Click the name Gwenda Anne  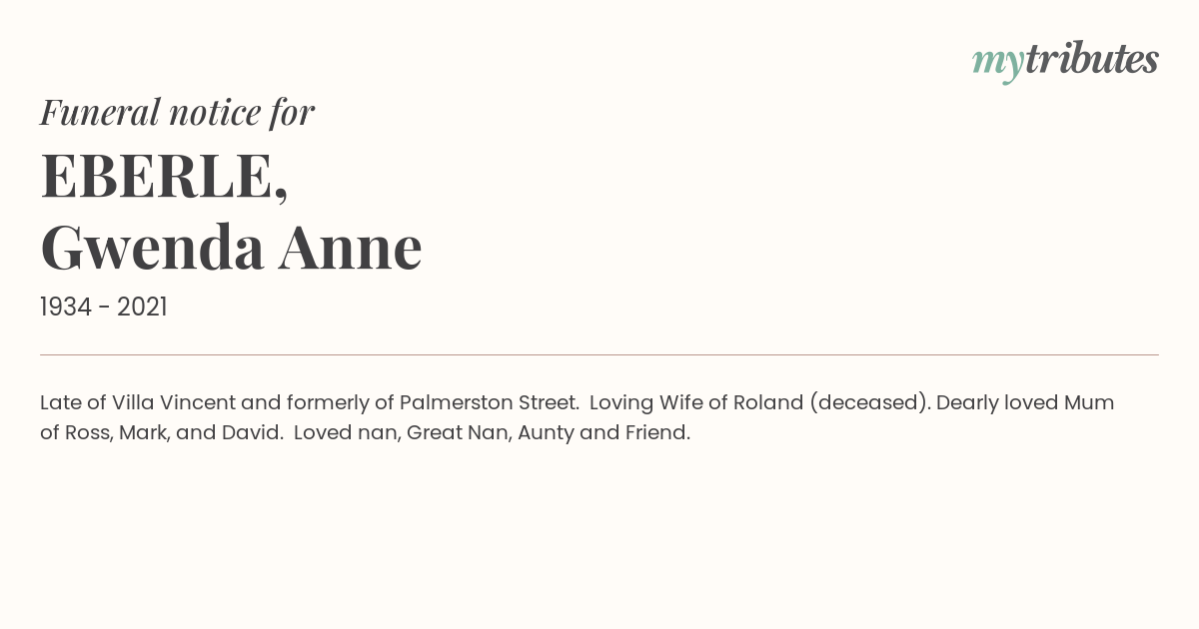pos(231,248)
